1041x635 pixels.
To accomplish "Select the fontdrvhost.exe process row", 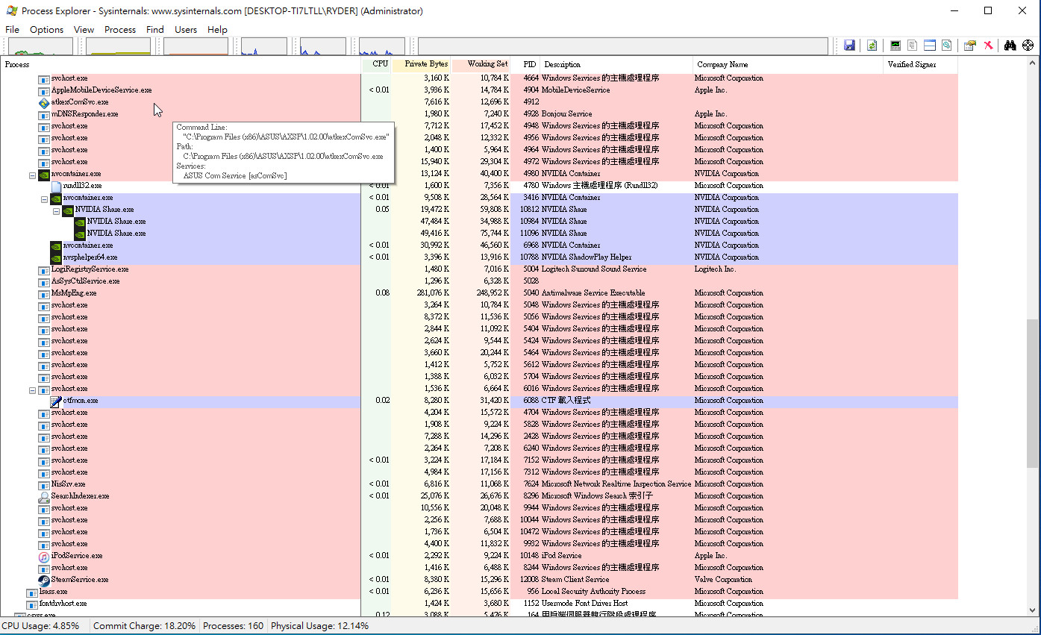I will 478,604.
